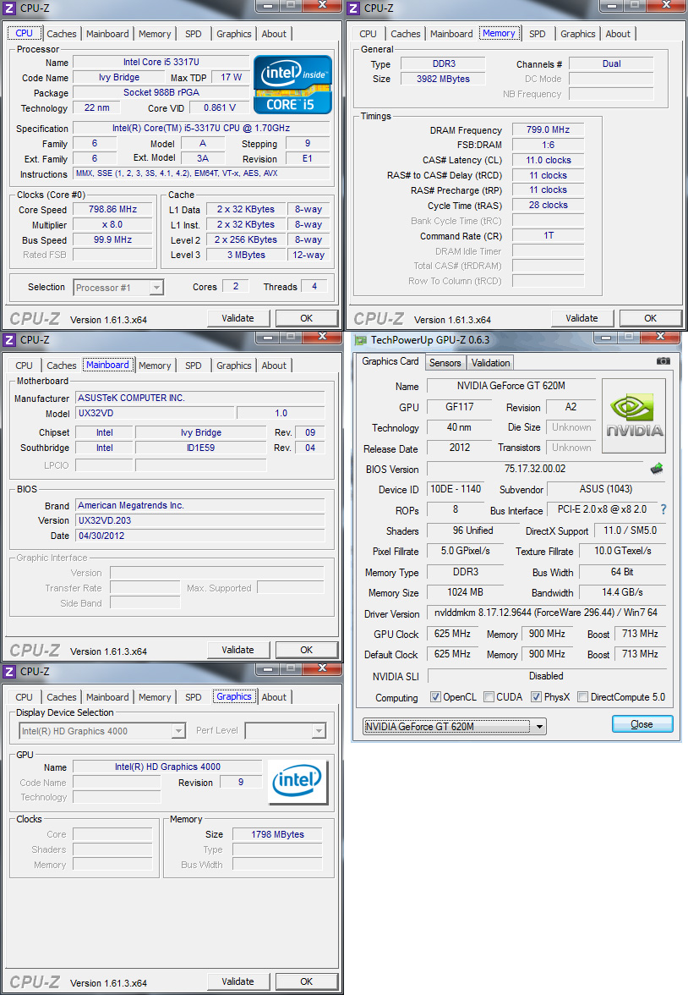The width and height of the screenshot is (688, 995).
Task: Click the CAS# Latency value "11.0 clocks"
Action: tap(548, 160)
